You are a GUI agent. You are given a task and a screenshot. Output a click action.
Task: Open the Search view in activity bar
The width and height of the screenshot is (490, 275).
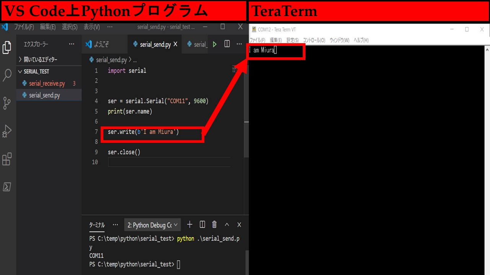pos(7,75)
